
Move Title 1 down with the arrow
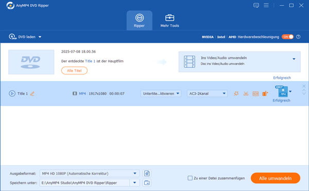tap(304, 93)
